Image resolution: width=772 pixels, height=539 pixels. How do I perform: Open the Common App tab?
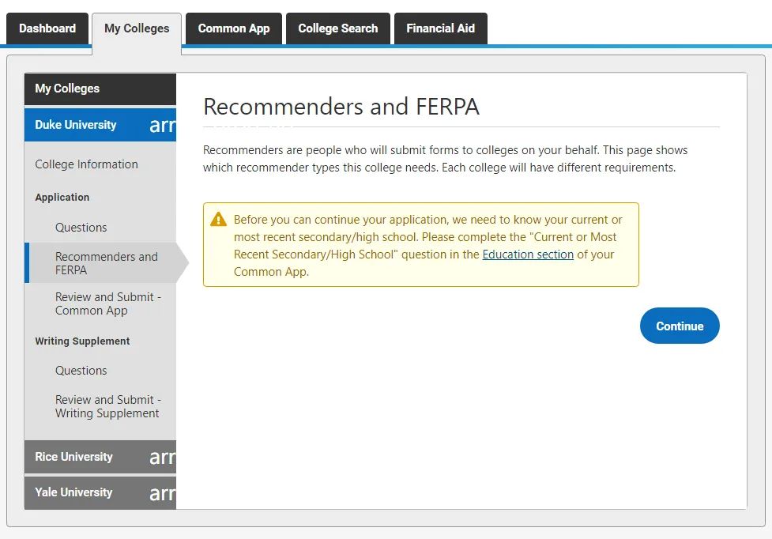pyautogui.click(x=234, y=28)
